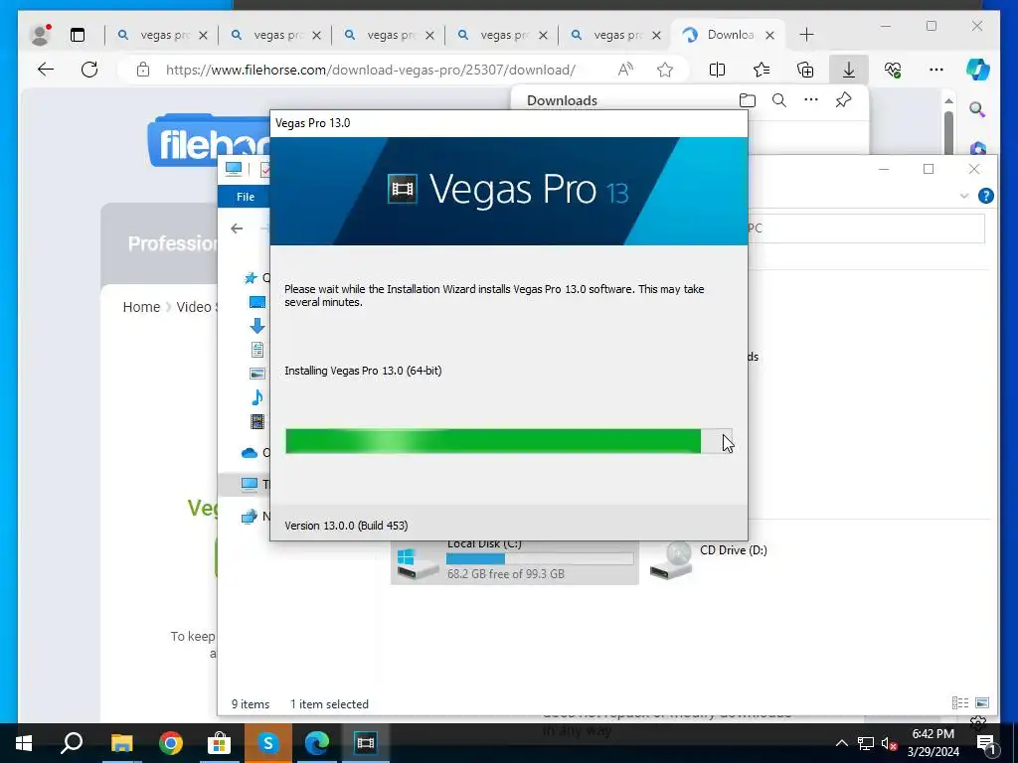Viewport: 1018px width, 763px height.
Task: Open taskbar search magnifier
Action: pyautogui.click(x=72, y=743)
